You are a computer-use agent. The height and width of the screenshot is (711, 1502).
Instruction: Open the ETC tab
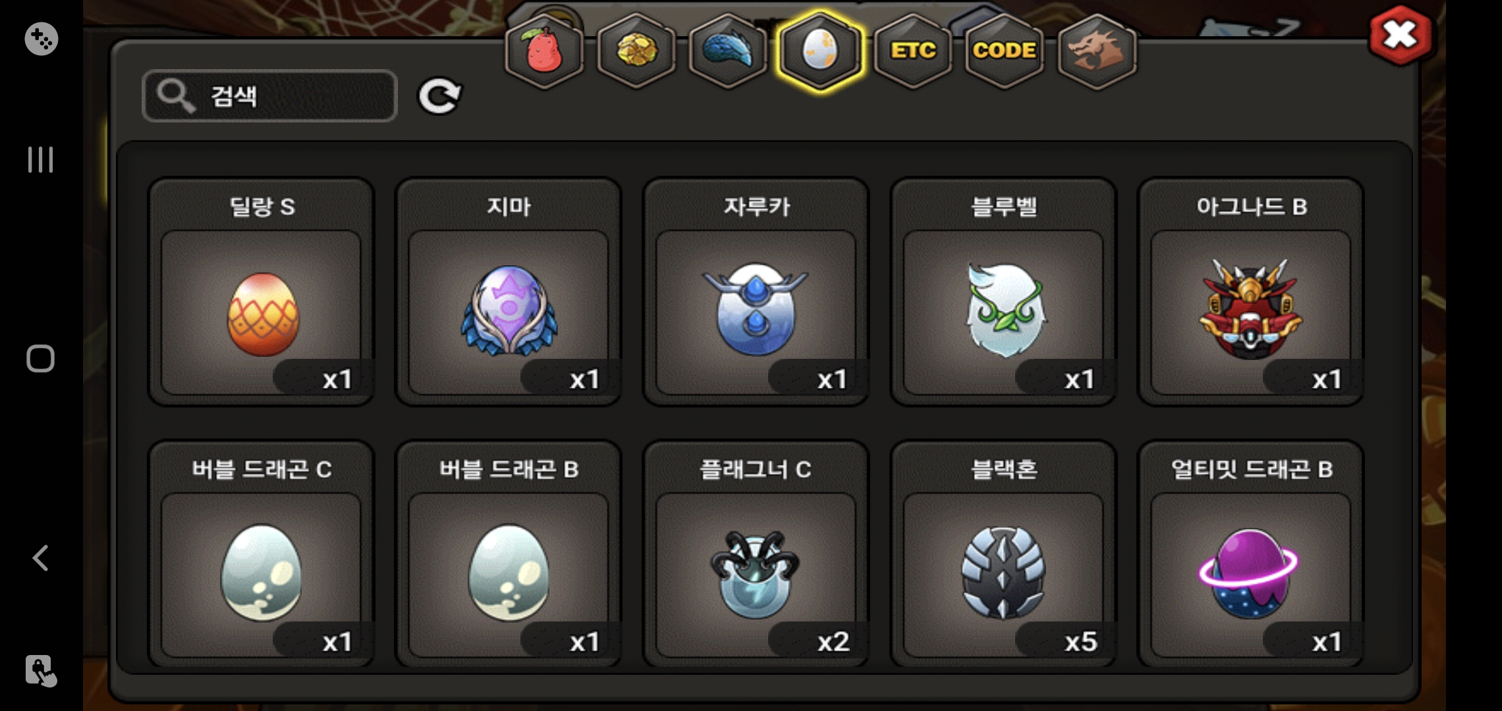tap(913, 51)
